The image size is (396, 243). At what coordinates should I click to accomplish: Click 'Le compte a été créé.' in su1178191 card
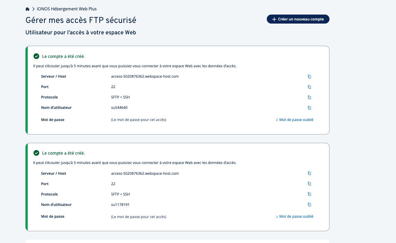[x=63, y=153]
